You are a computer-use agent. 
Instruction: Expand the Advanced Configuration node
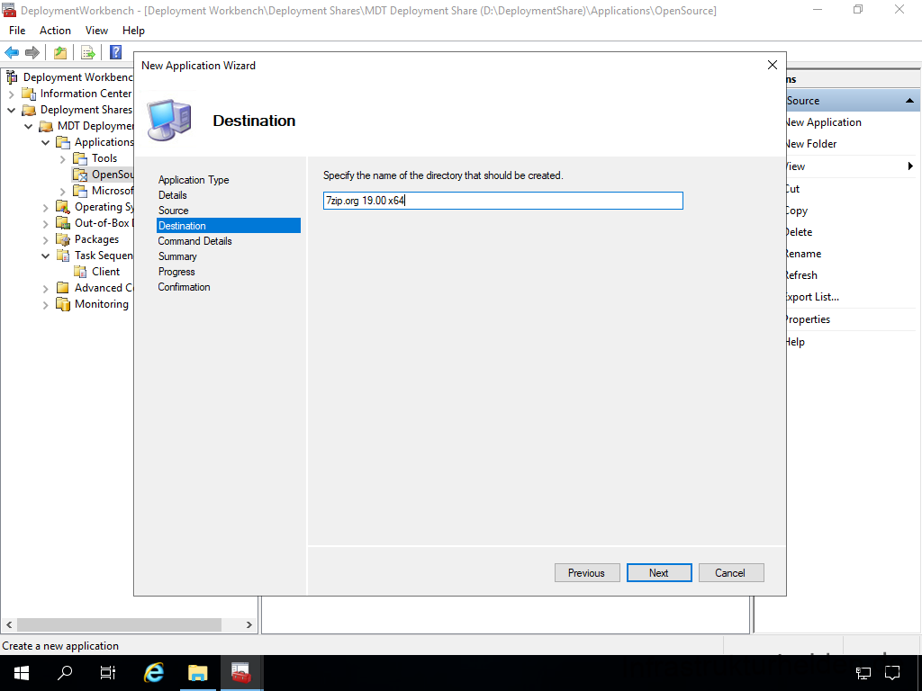click(45, 288)
